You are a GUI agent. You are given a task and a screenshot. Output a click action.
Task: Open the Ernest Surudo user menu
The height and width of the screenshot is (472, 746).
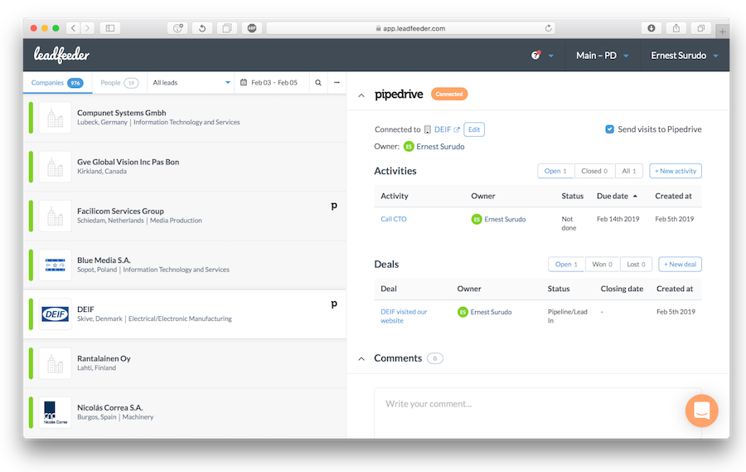(684, 56)
